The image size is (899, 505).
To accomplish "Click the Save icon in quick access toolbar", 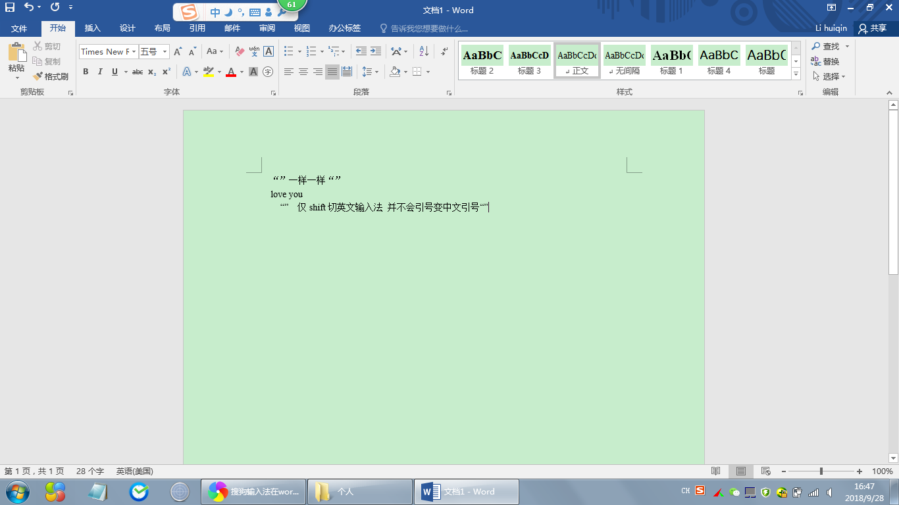I will [10, 7].
